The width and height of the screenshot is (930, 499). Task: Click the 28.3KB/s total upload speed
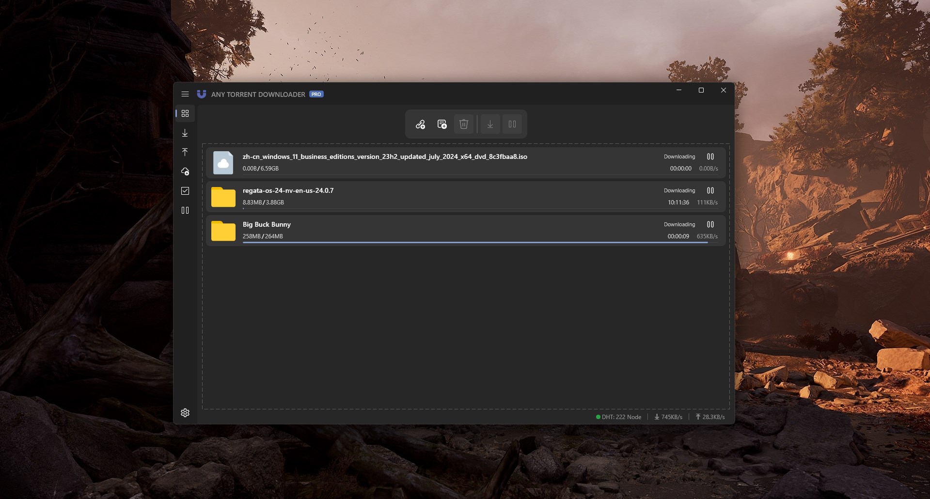coord(710,417)
